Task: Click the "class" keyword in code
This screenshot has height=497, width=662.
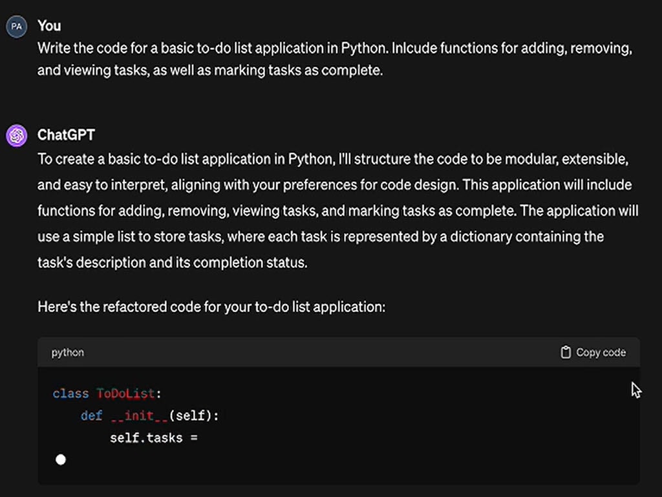Action: [x=70, y=393]
